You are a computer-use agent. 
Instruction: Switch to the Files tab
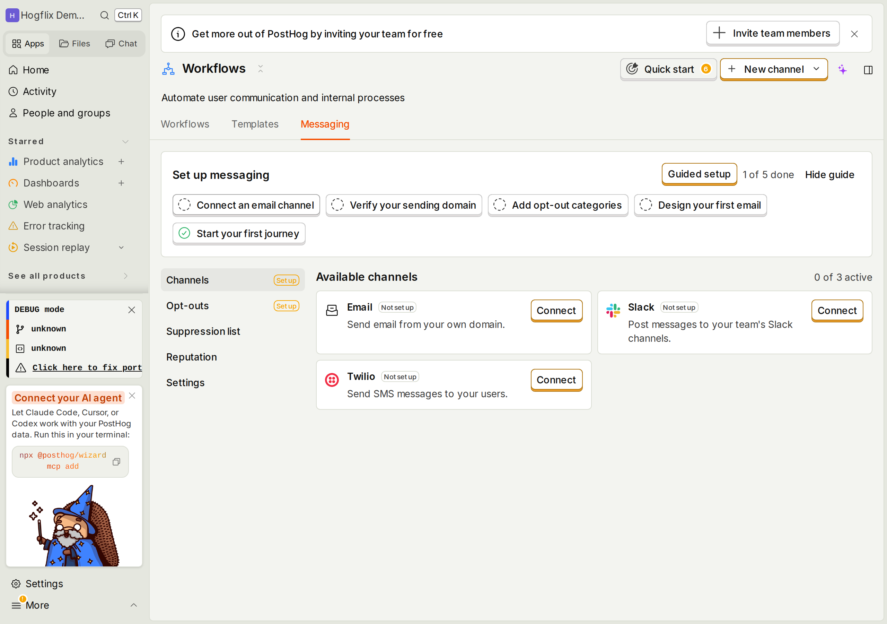(x=74, y=44)
